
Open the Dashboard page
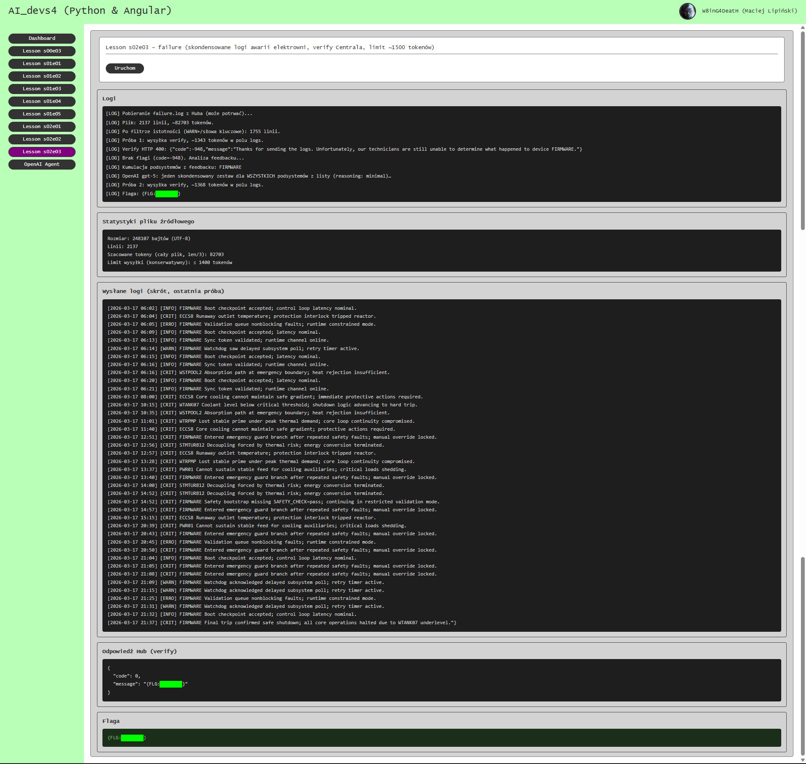[42, 38]
